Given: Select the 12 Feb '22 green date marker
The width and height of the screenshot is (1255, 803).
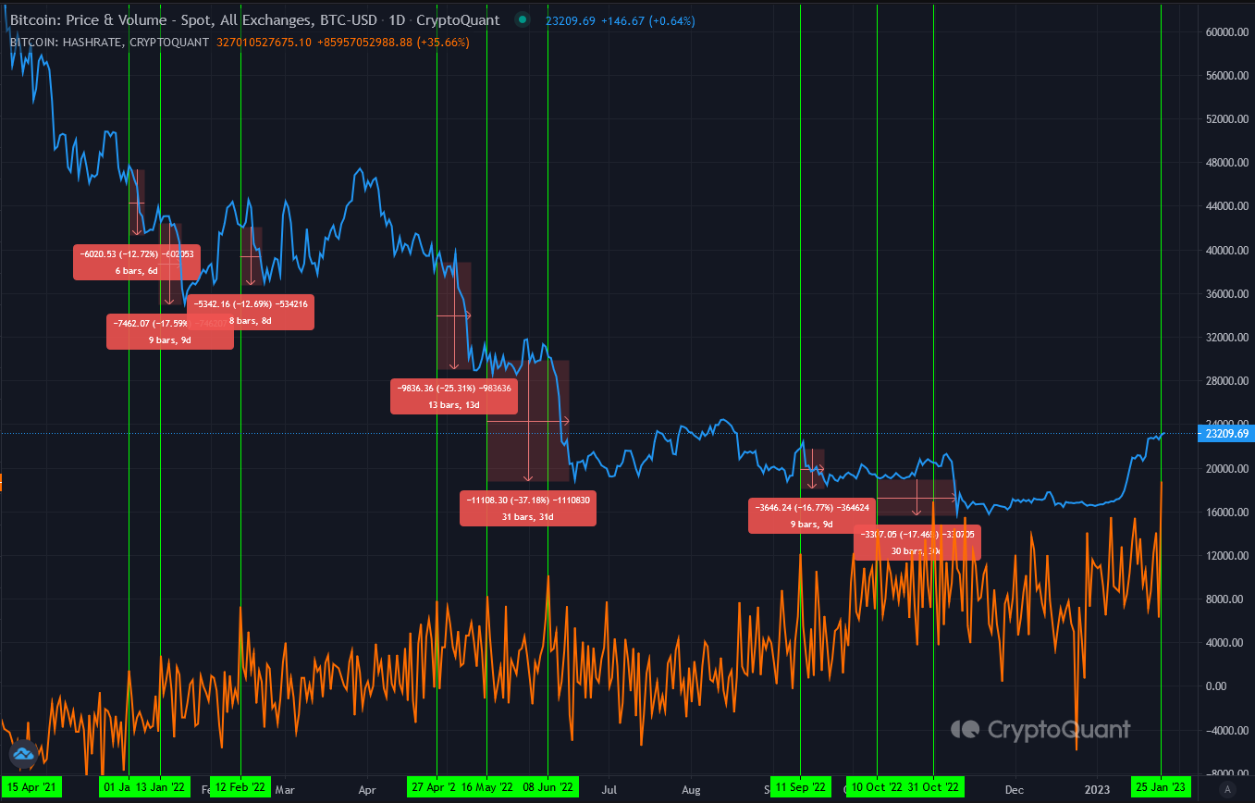Looking at the screenshot, I should [x=239, y=787].
